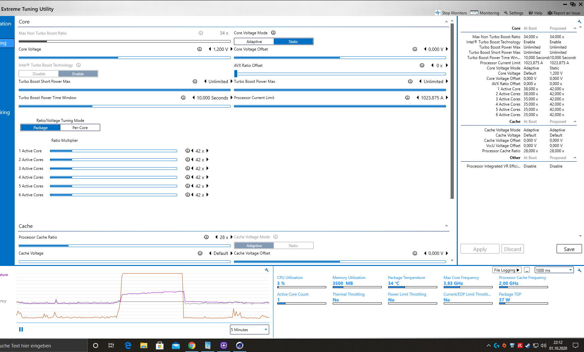Open the 5 Minutes time range dropdown
This screenshot has height=352, width=584.
[x=250, y=330]
